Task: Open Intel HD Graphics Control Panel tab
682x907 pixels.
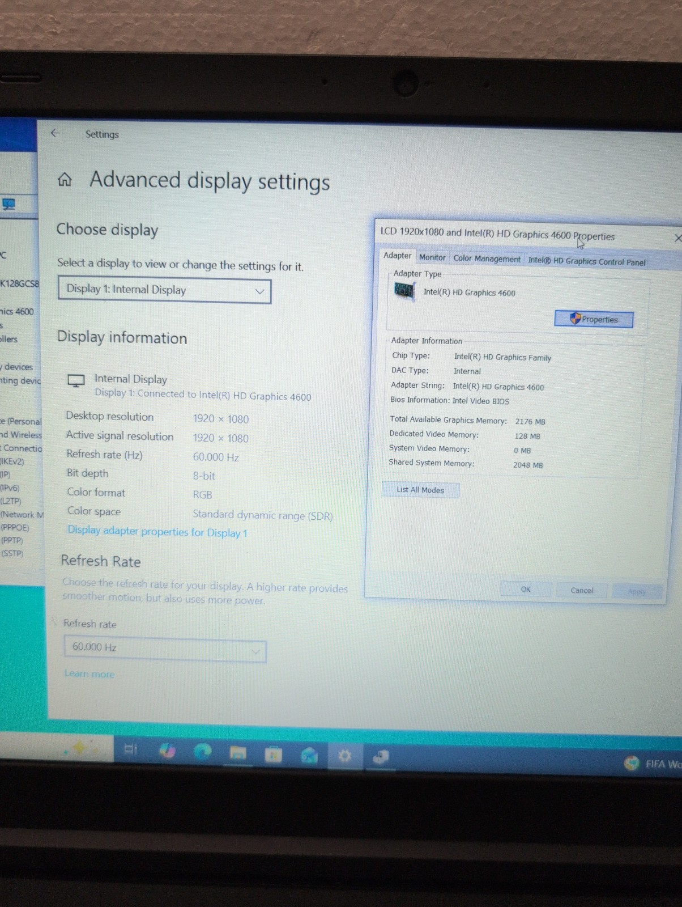Action: (x=587, y=261)
